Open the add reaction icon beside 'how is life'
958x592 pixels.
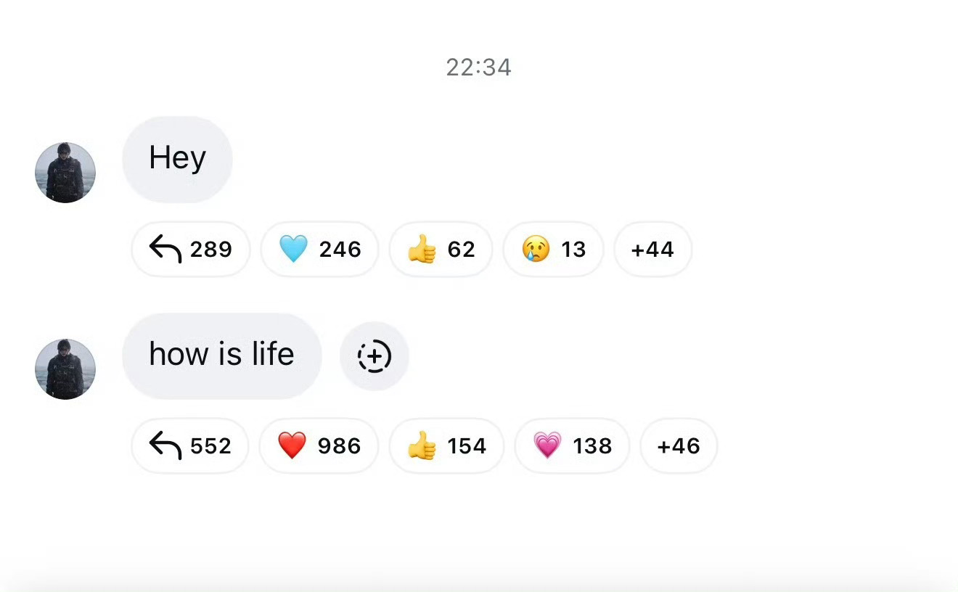[x=374, y=356]
